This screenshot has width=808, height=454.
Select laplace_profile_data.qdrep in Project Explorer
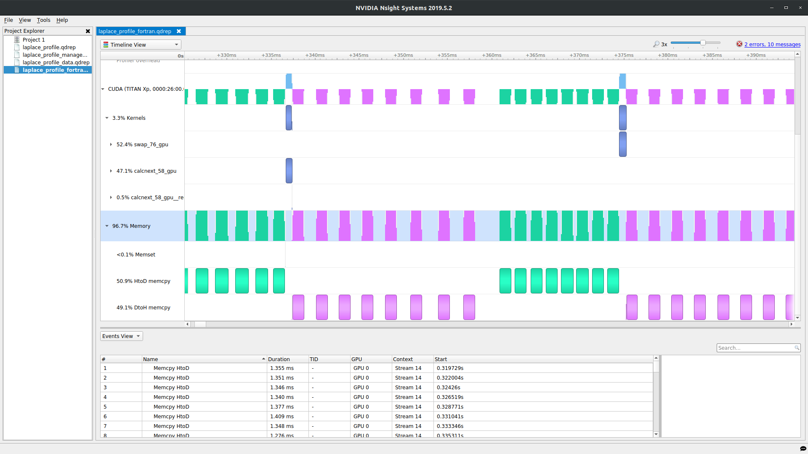[x=56, y=62]
